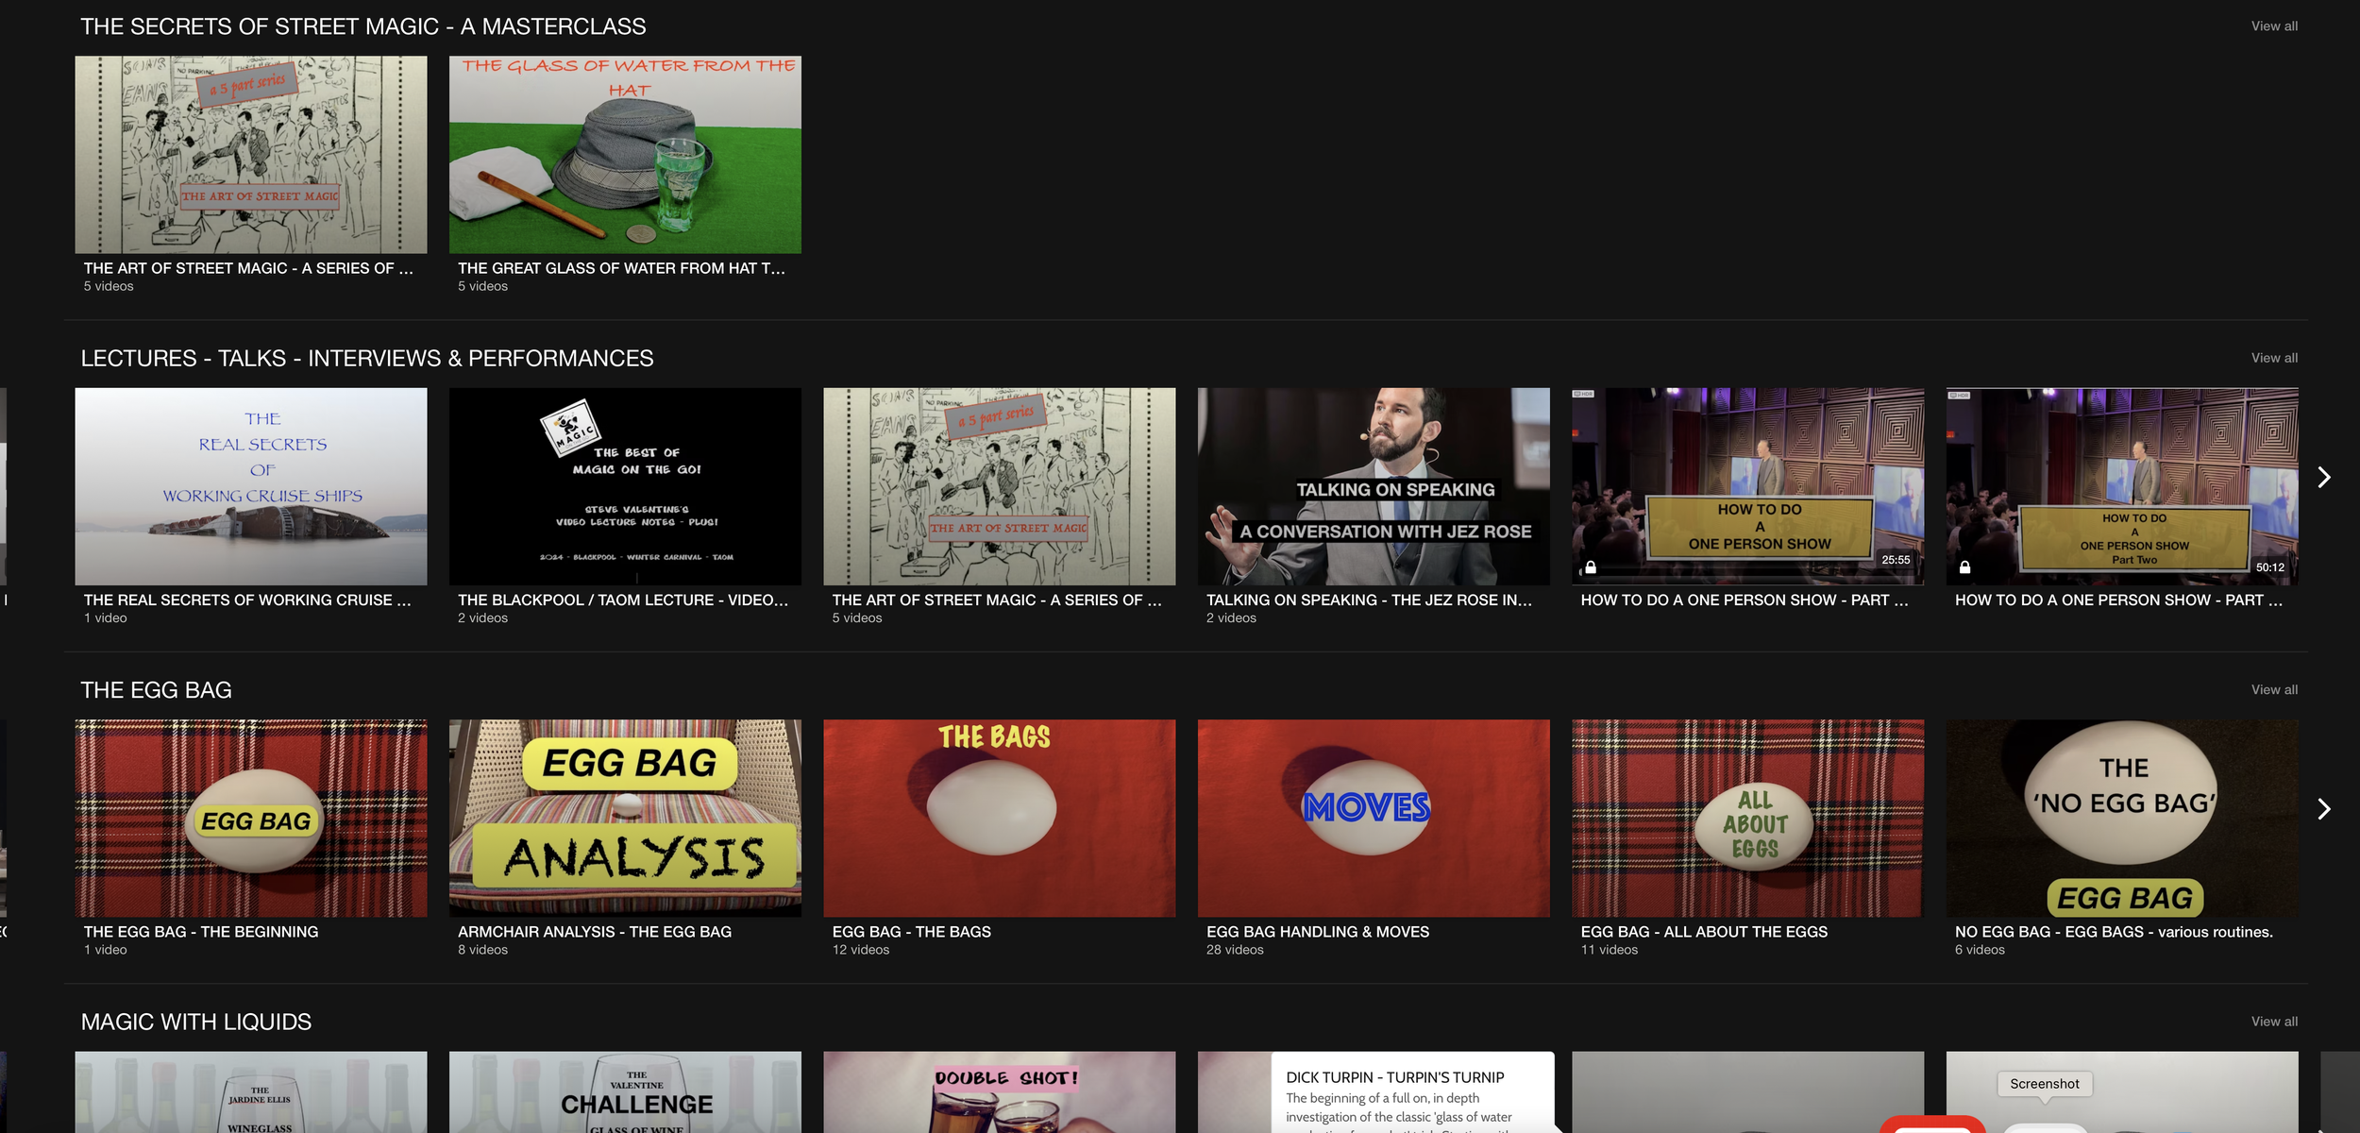The height and width of the screenshot is (1133, 2360).
Task: Open Egg Bag Analysis armchair thumbnail
Action: coord(625,818)
